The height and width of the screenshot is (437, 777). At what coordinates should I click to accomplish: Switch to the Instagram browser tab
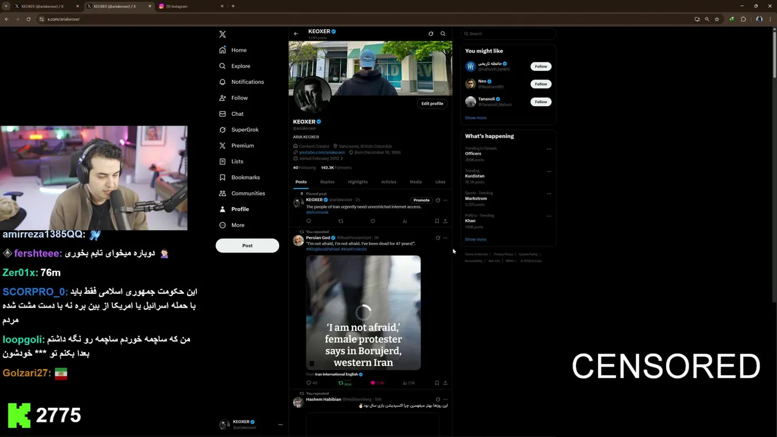coord(191,6)
